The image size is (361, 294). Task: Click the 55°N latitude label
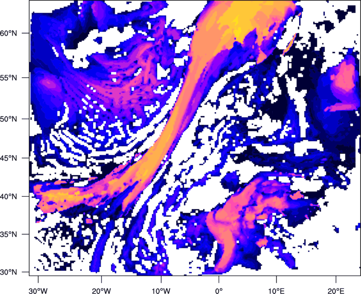pos(9,78)
